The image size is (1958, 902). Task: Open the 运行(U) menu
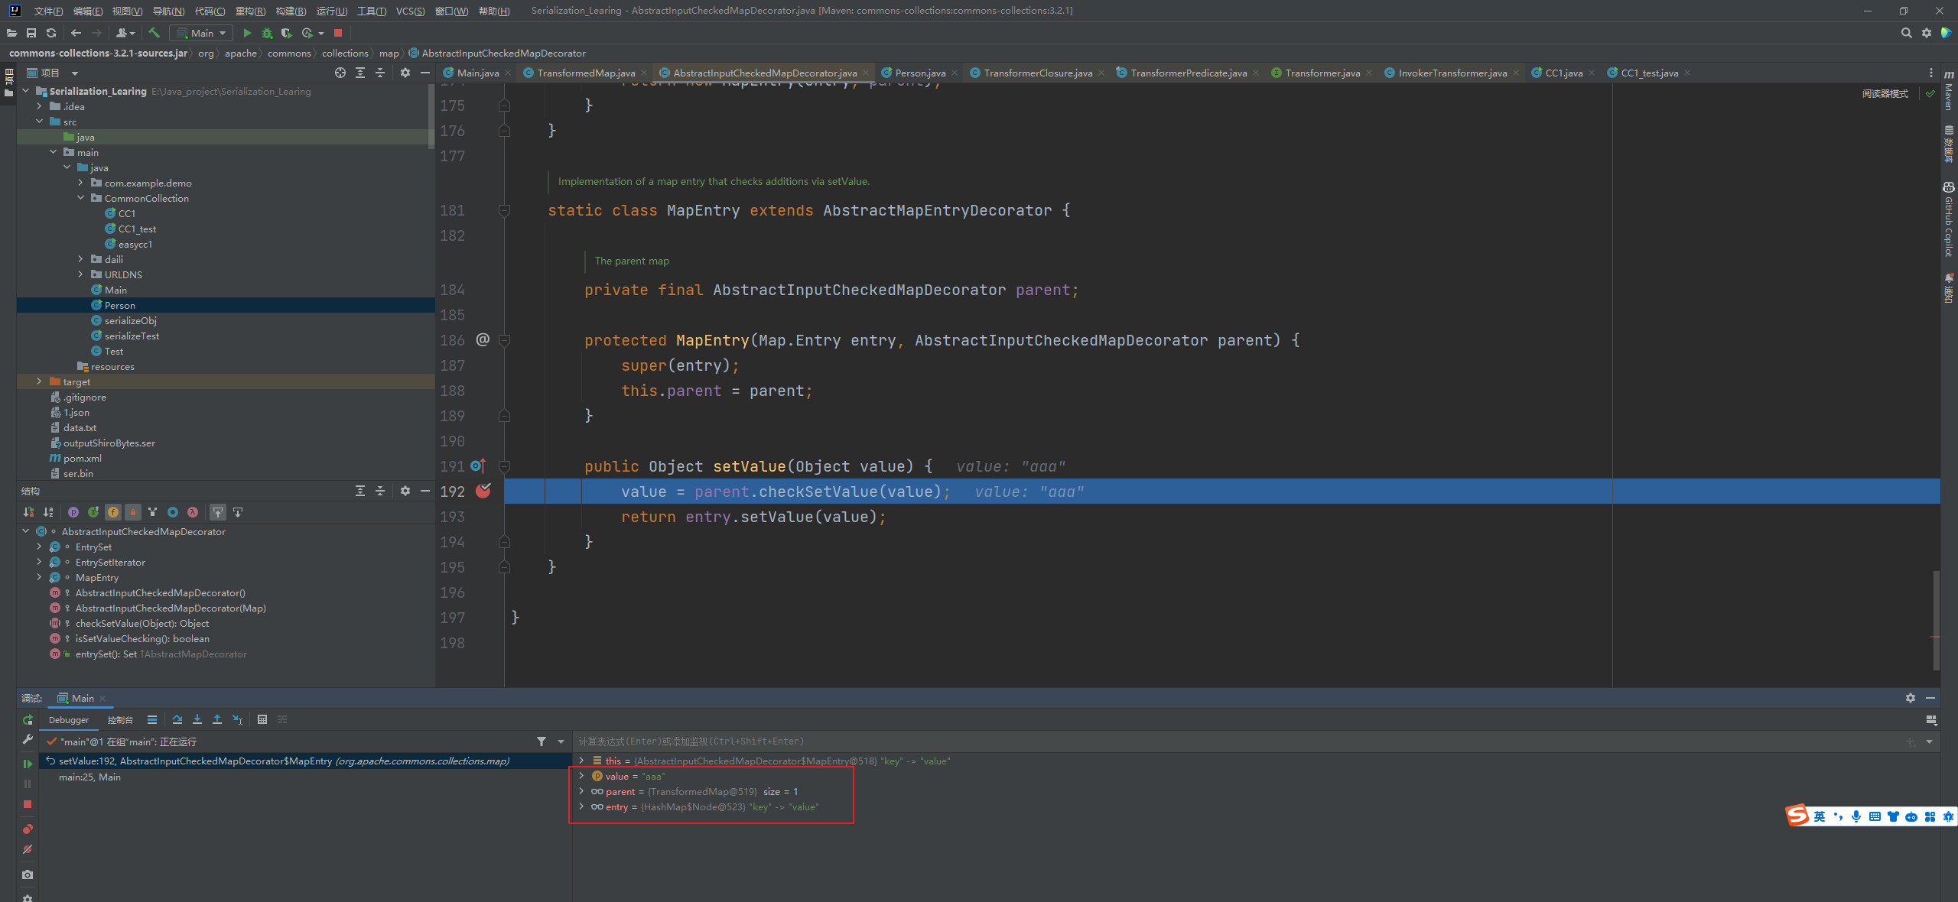coord(332,11)
